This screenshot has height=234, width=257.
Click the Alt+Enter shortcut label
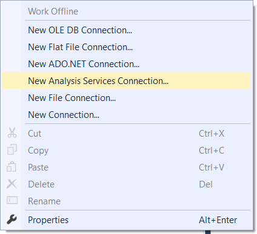pyautogui.click(x=218, y=220)
